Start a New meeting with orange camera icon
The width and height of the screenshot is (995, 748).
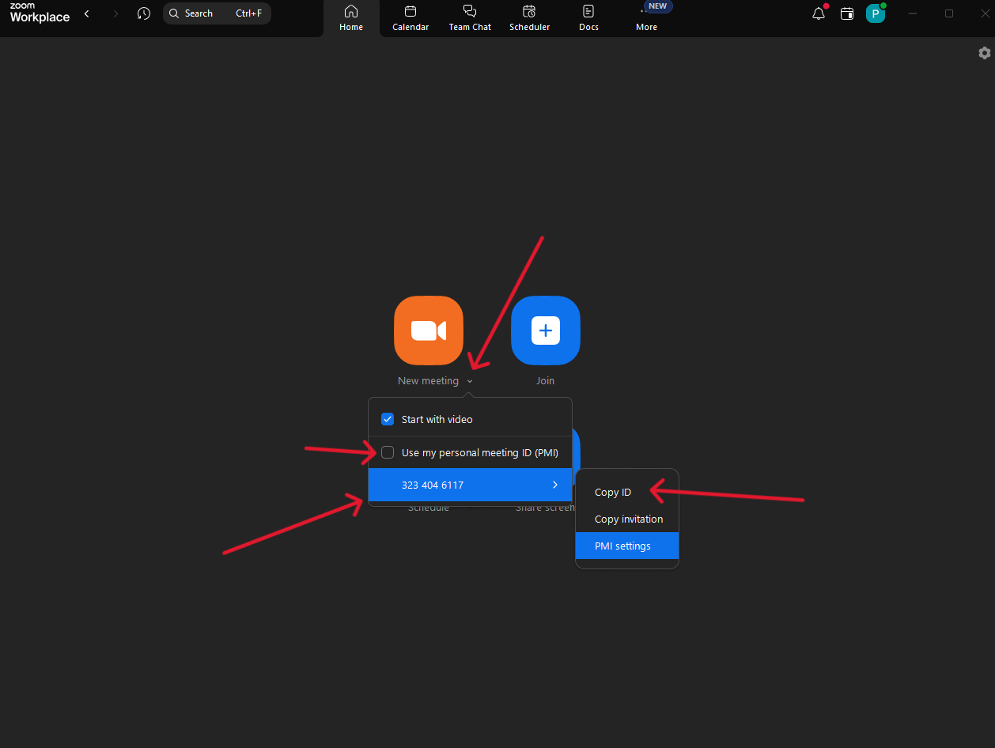tap(429, 331)
